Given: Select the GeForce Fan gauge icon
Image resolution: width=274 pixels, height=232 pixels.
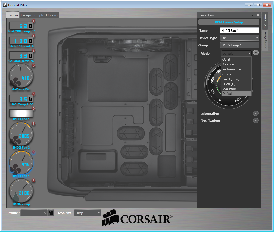Looking at the screenshot, I should [x=21, y=77].
